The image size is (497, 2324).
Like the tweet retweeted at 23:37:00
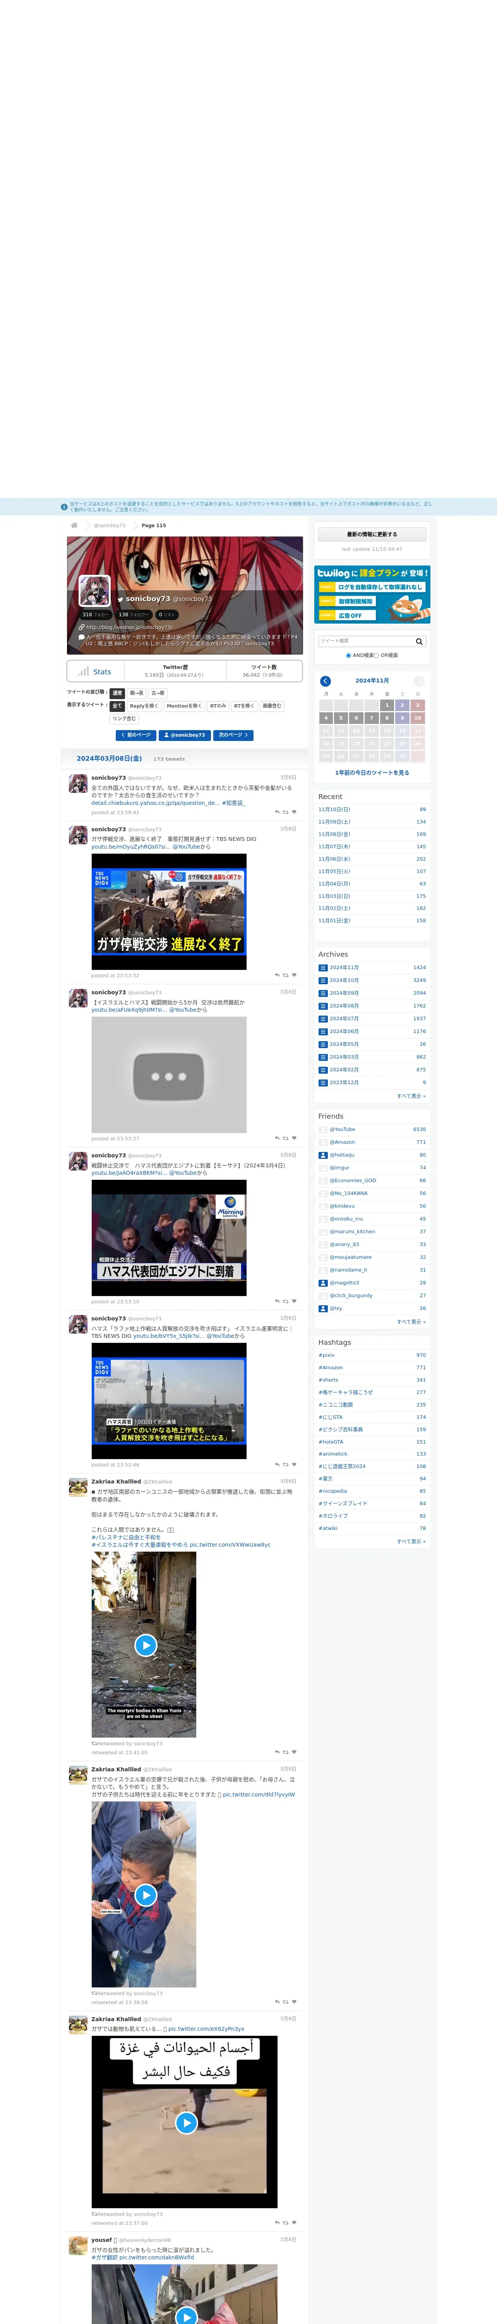(294, 2223)
